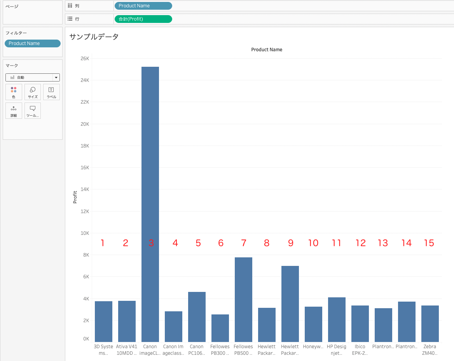
Task: Click the 行 rows shelf icon
Action: click(70, 19)
